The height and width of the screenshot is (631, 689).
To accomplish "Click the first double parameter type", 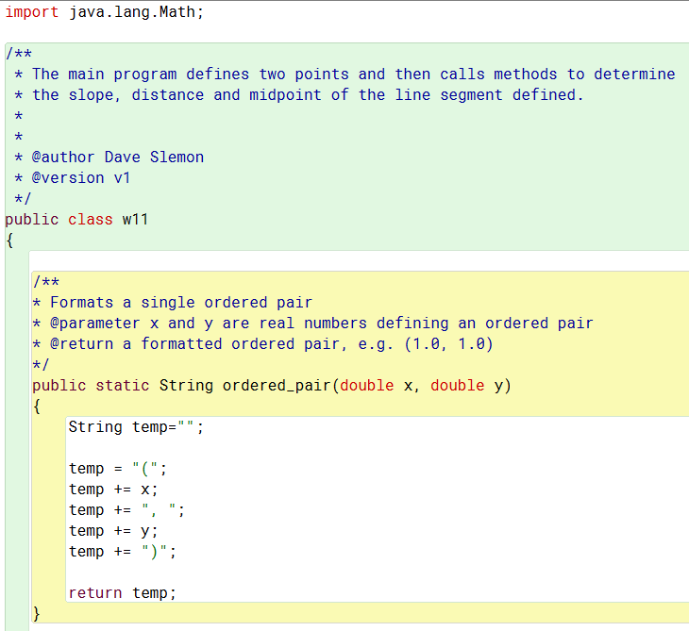I will pyautogui.click(x=367, y=385).
